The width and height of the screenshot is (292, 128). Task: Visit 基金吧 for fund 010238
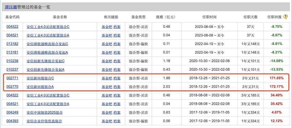[x=107, y=61]
